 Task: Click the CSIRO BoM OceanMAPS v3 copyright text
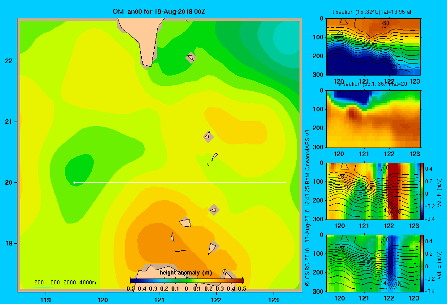coord(308,207)
